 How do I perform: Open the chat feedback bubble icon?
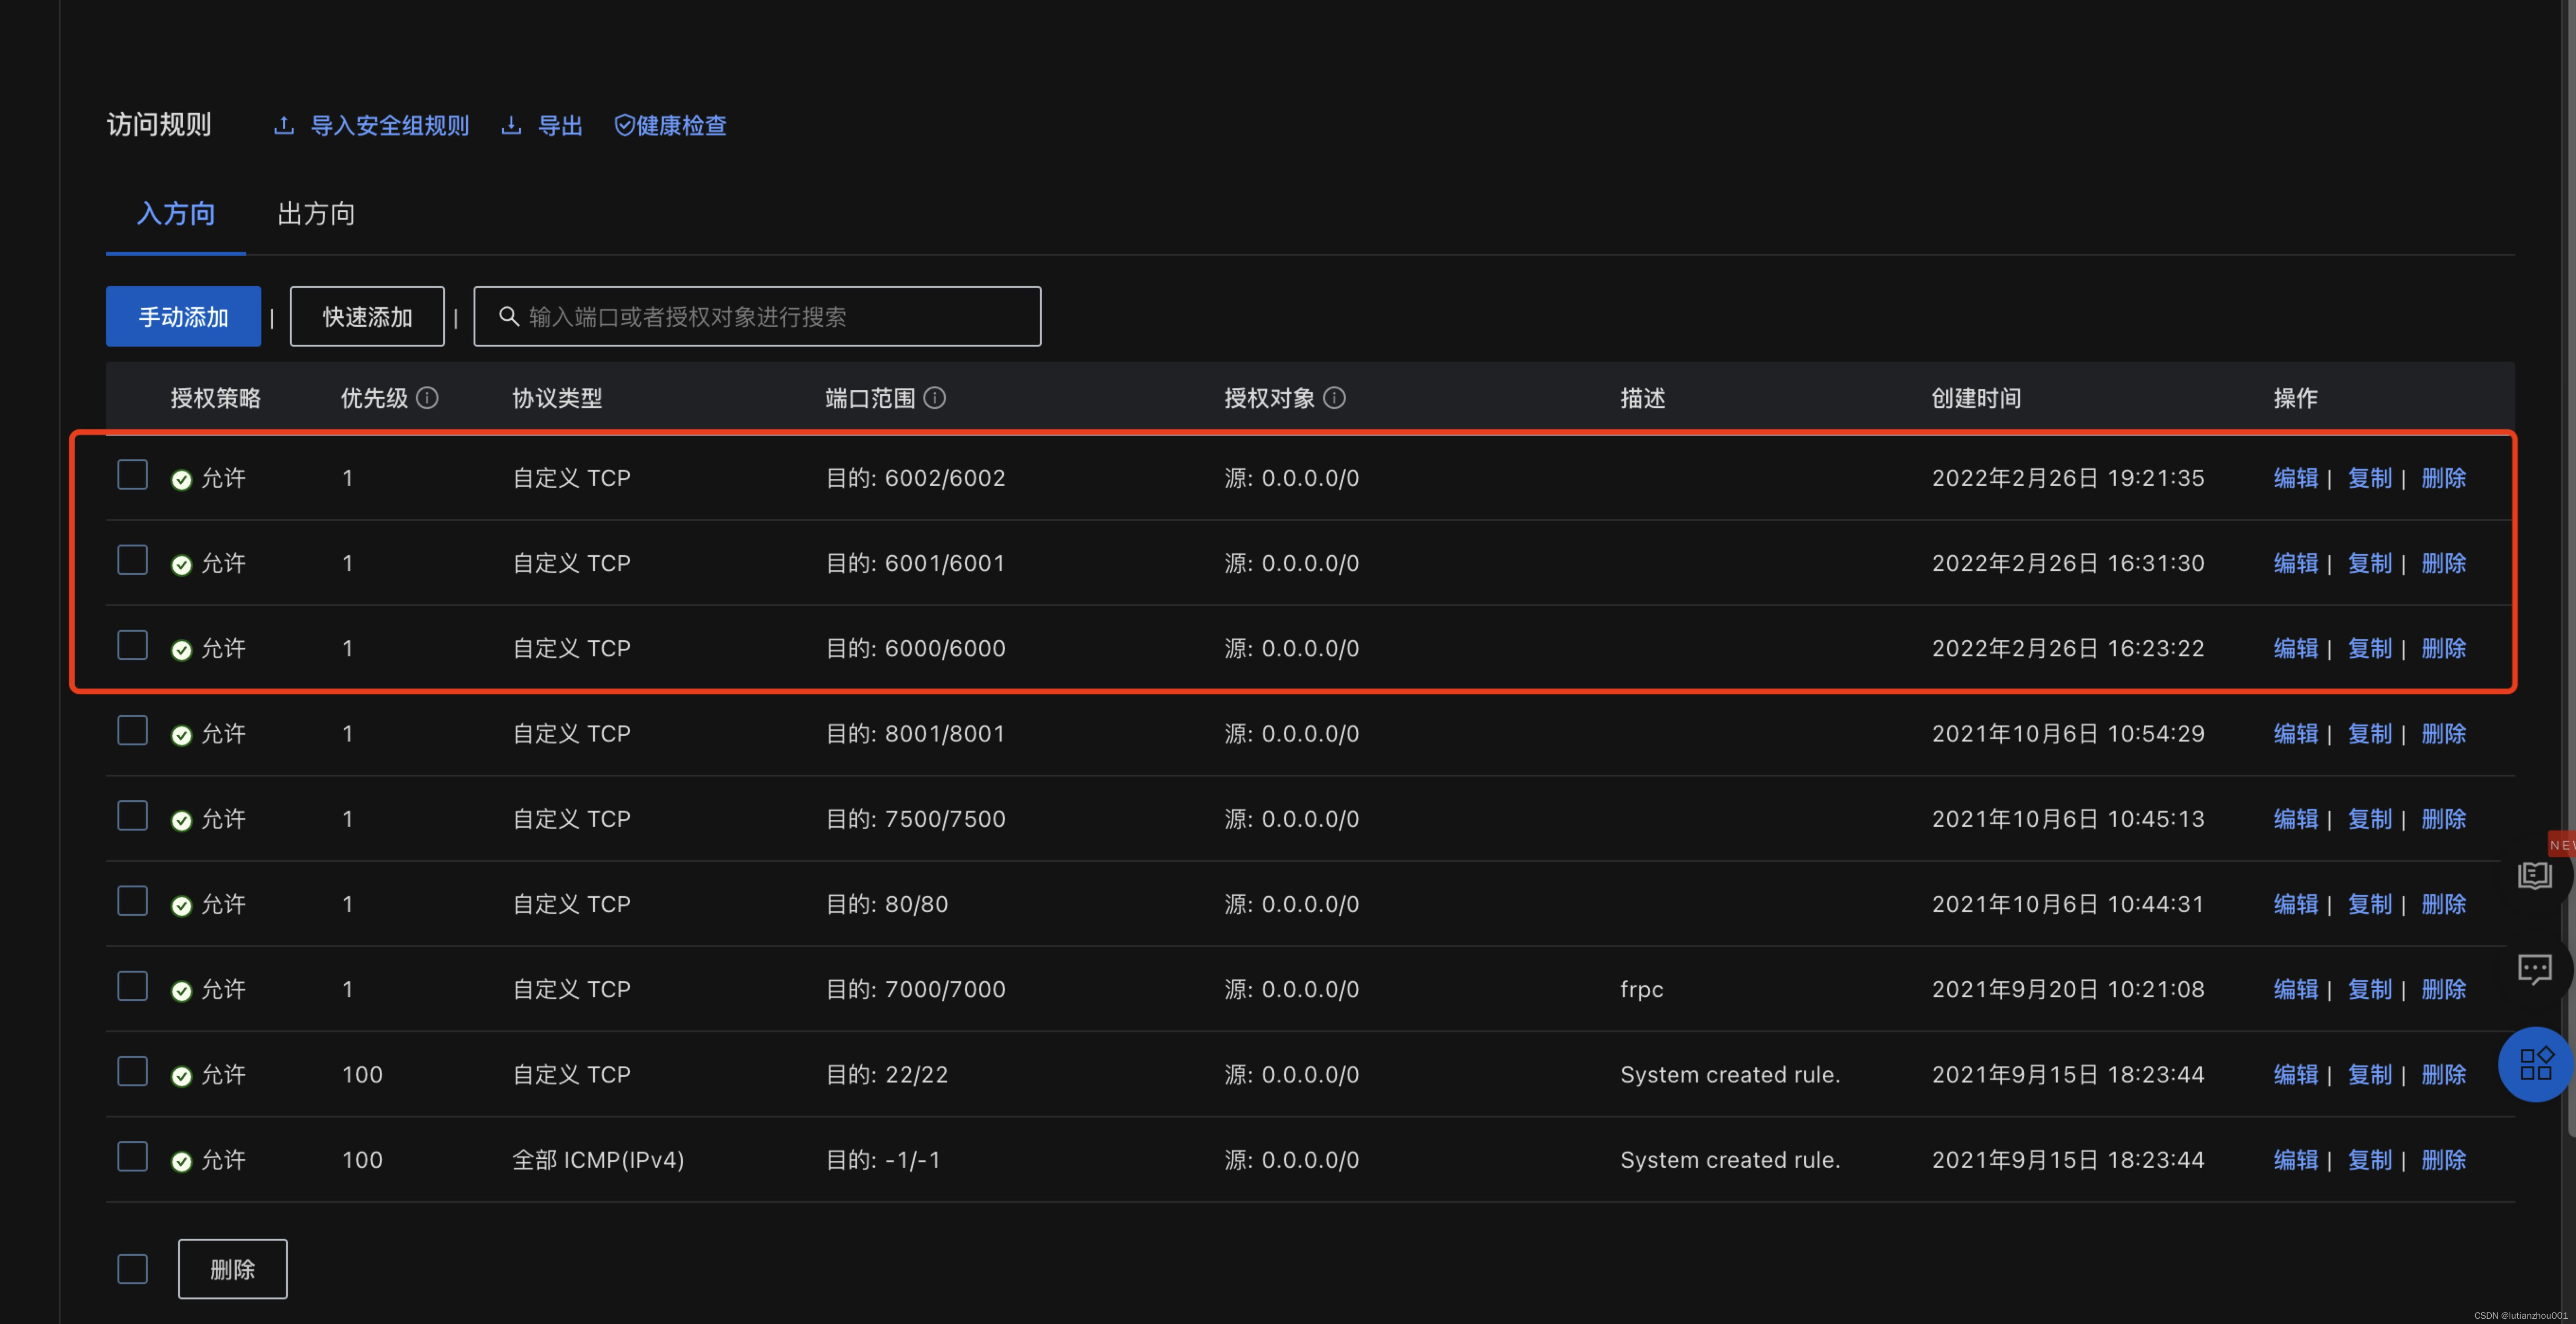2535,968
